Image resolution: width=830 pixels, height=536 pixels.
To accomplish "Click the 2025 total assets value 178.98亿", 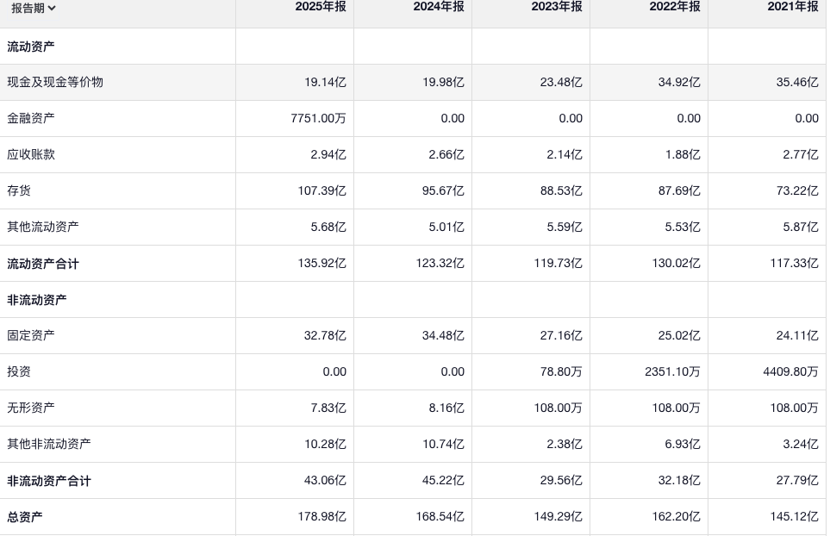I will click(321, 517).
